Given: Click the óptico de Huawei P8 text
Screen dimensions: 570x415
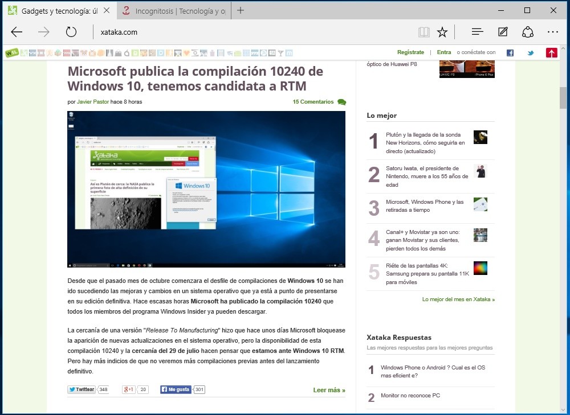Looking at the screenshot, I should click(x=392, y=64).
